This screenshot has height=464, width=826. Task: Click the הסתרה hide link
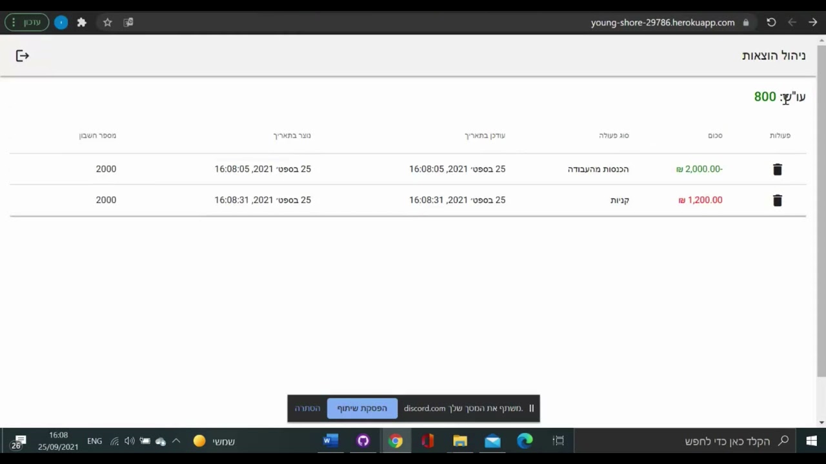(307, 409)
